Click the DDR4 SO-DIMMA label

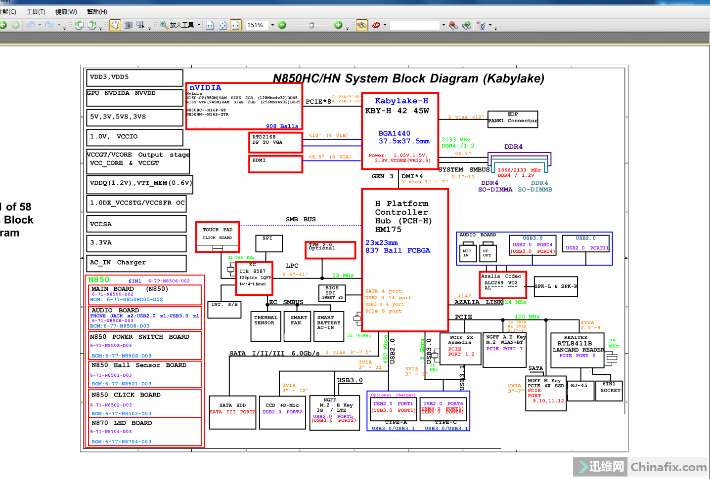pos(495,186)
